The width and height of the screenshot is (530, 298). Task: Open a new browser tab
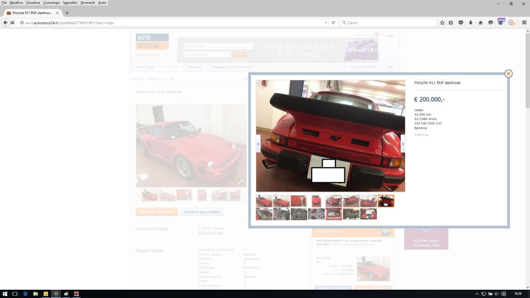(x=67, y=13)
